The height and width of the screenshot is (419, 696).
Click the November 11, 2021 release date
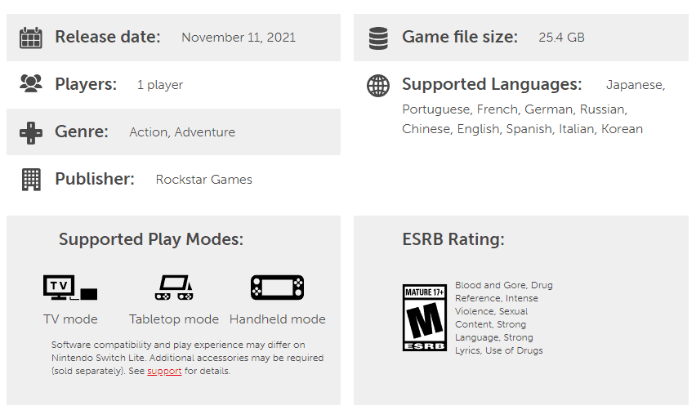point(239,38)
